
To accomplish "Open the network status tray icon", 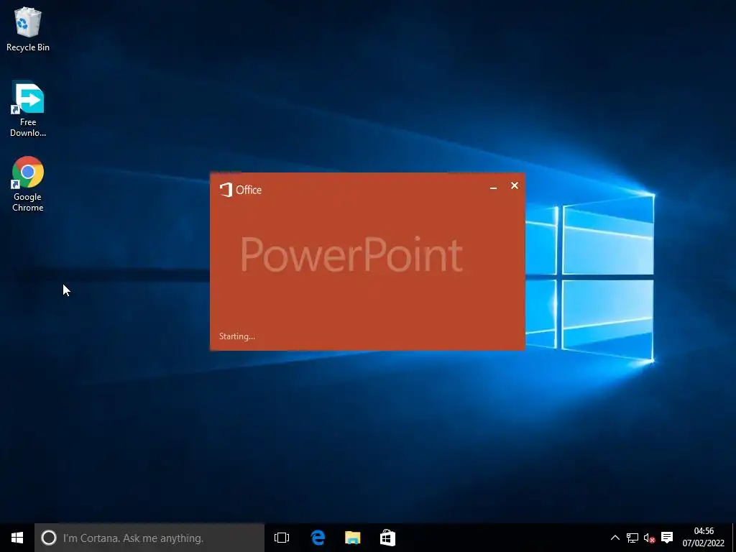I will pyautogui.click(x=632, y=538).
